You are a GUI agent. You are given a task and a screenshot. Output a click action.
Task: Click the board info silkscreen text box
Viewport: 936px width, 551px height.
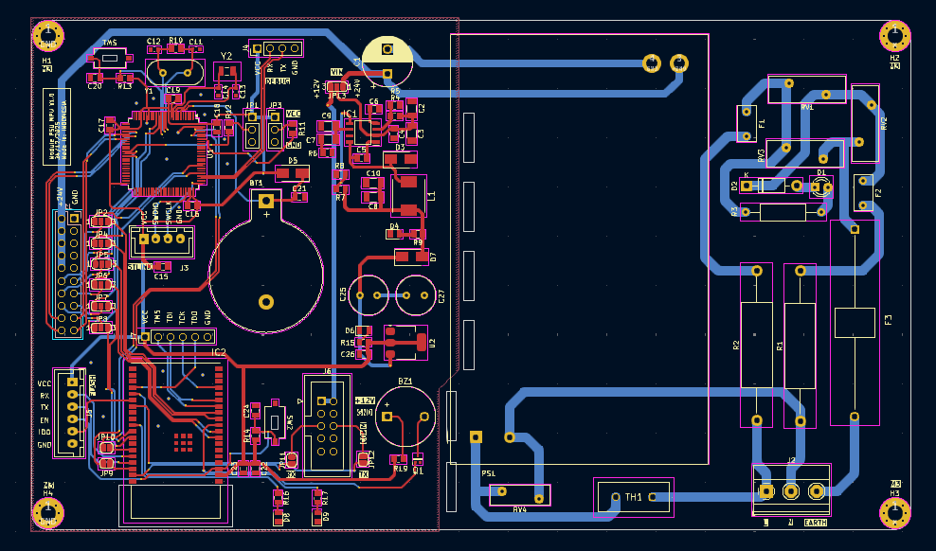point(57,127)
